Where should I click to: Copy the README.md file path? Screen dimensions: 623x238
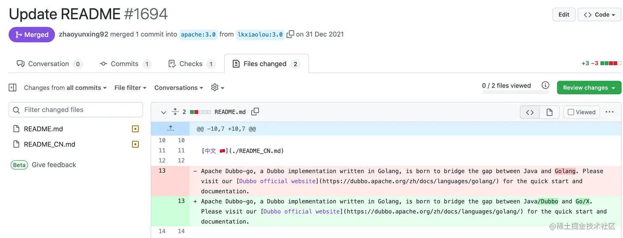click(255, 112)
